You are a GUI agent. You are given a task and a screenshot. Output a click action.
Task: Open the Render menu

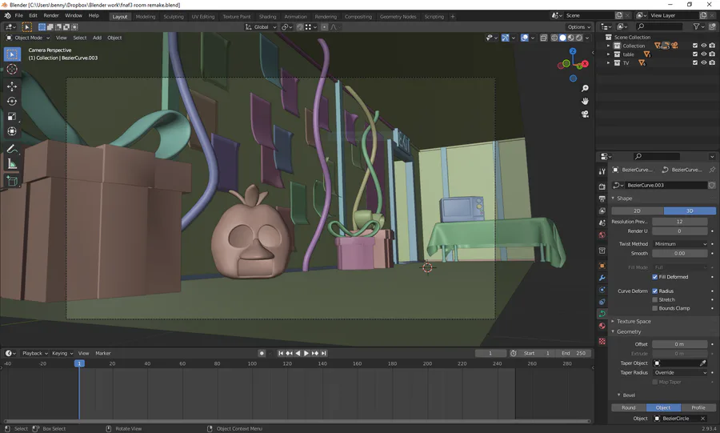(x=51, y=15)
